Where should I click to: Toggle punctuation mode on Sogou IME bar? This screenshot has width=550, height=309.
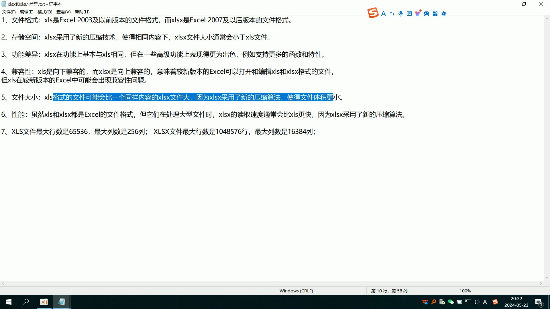point(392,14)
